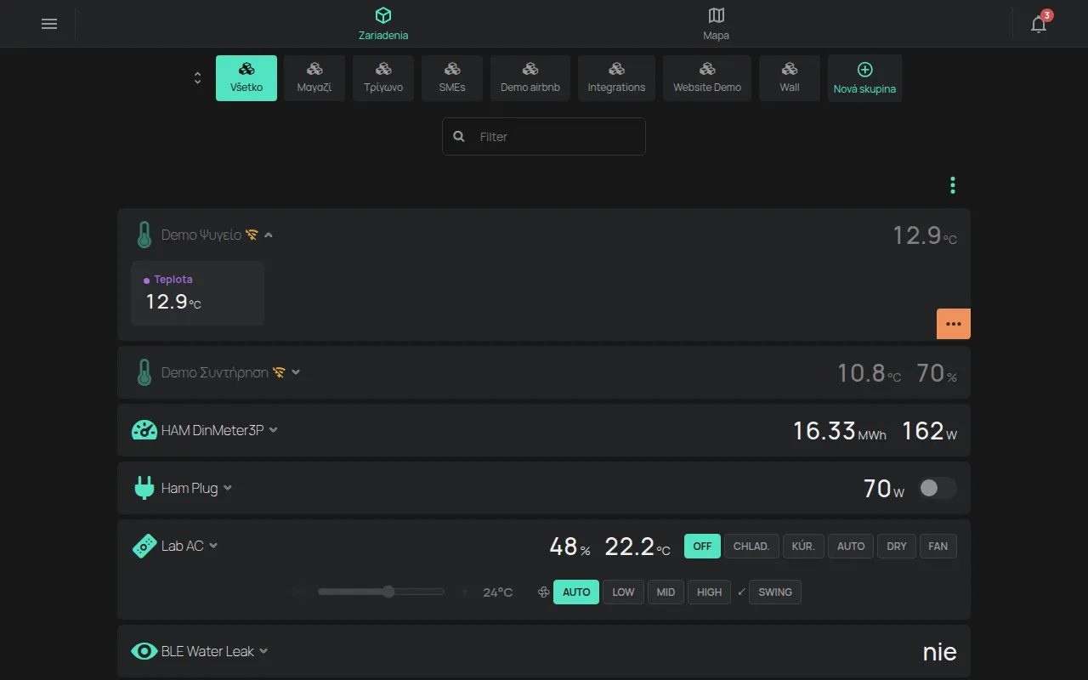This screenshot has width=1088, height=680.
Task: Toggle the Ham Plug power switch
Action: tap(938, 488)
